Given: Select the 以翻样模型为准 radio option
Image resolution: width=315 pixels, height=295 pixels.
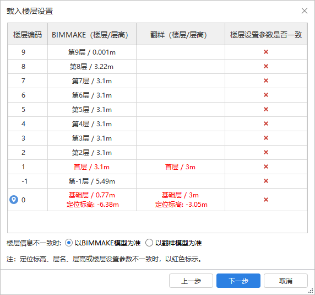Looking at the screenshot, I should click(149, 243).
